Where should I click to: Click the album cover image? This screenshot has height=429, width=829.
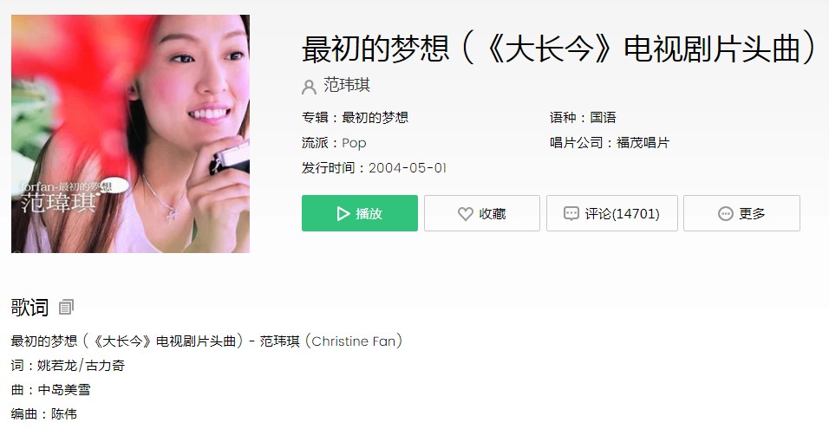[x=131, y=133]
